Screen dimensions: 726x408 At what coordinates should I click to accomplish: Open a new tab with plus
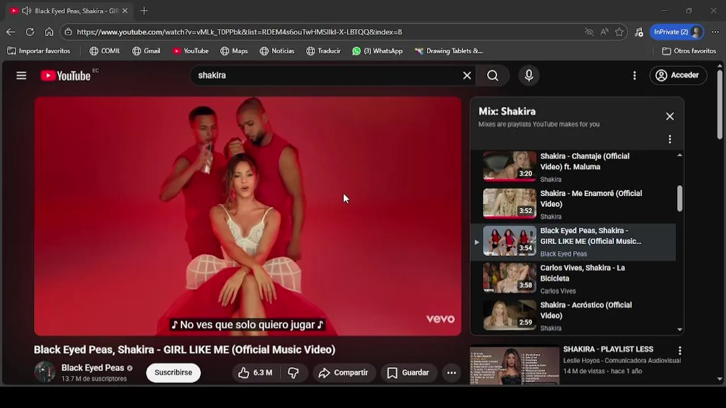pos(144,11)
